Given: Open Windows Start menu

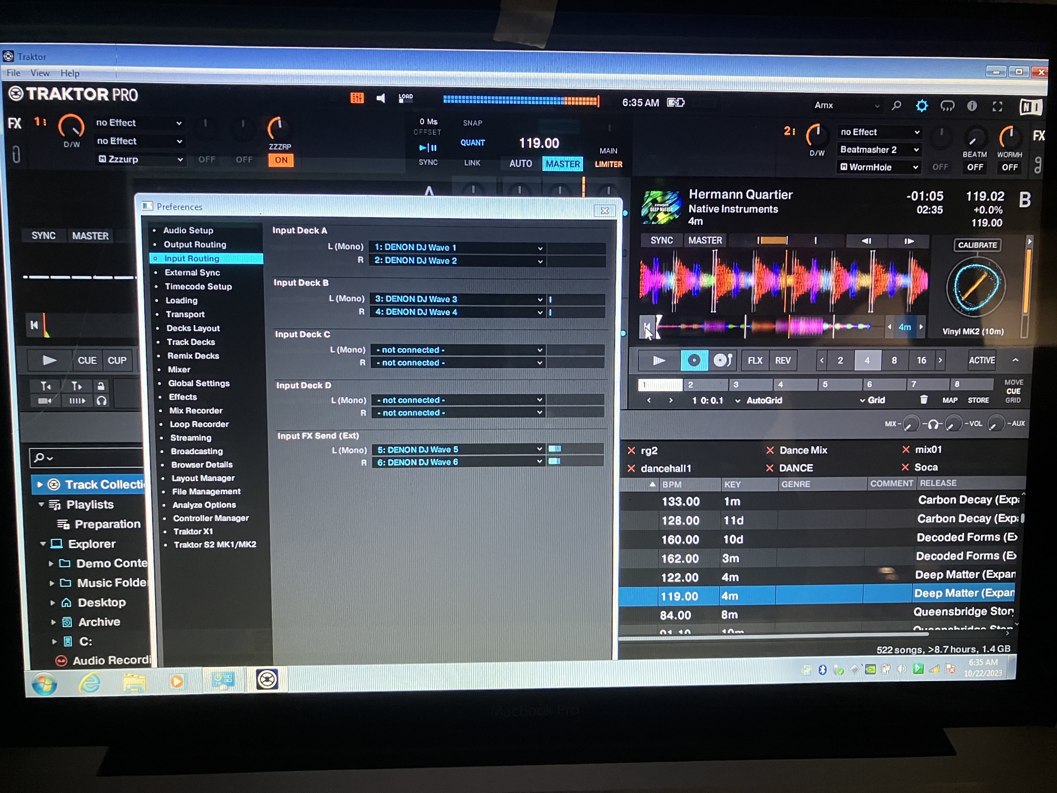Looking at the screenshot, I should (44, 683).
